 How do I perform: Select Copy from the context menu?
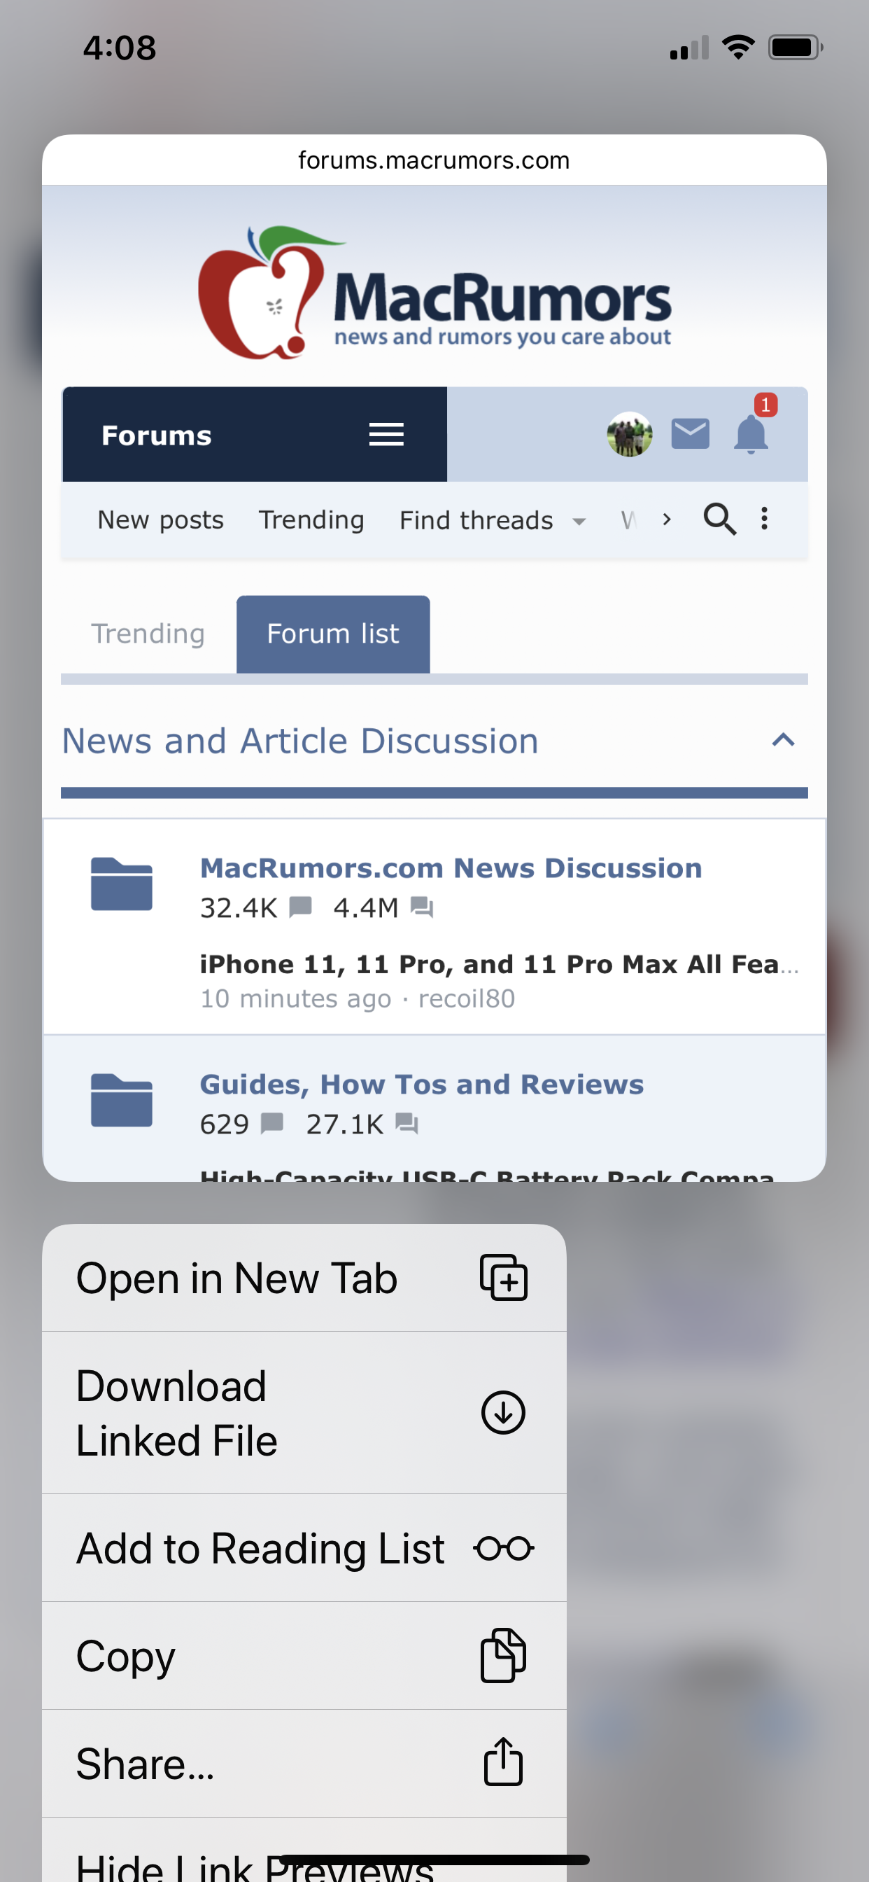[304, 1657]
